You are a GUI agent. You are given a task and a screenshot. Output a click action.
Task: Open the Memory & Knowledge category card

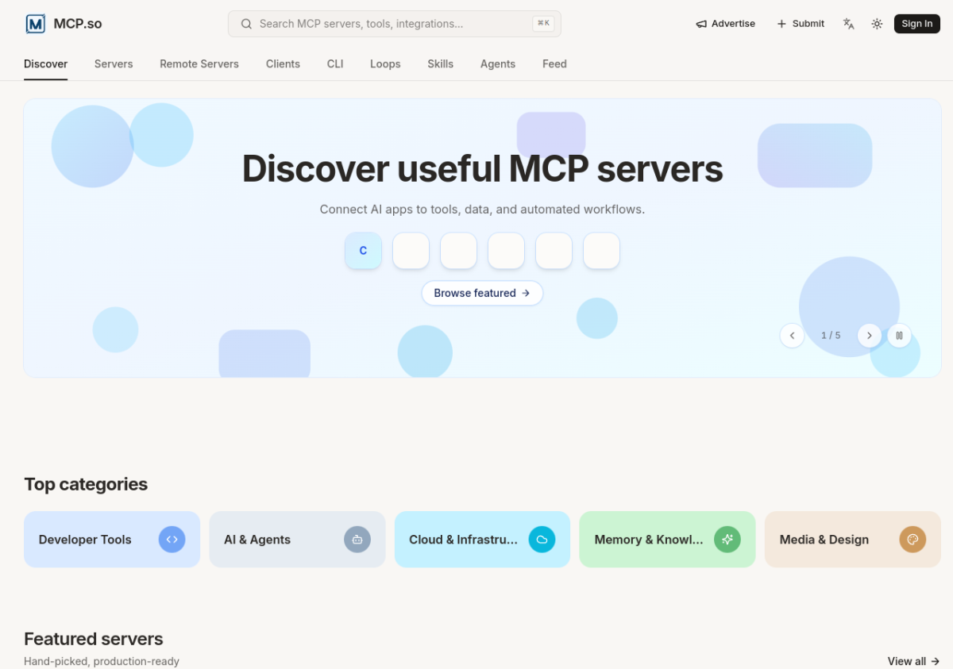[x=667, y=540]
